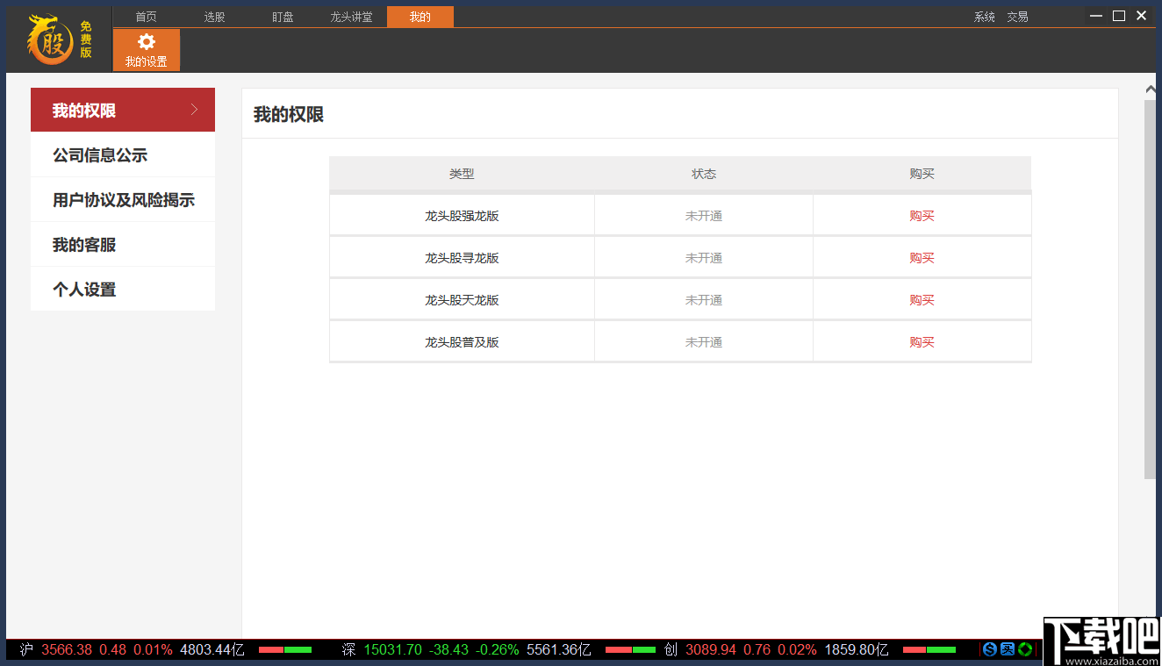Screen dimensions: 1162x666
Task: Click the 我的权限 page heading
Action: click(289, 115)
